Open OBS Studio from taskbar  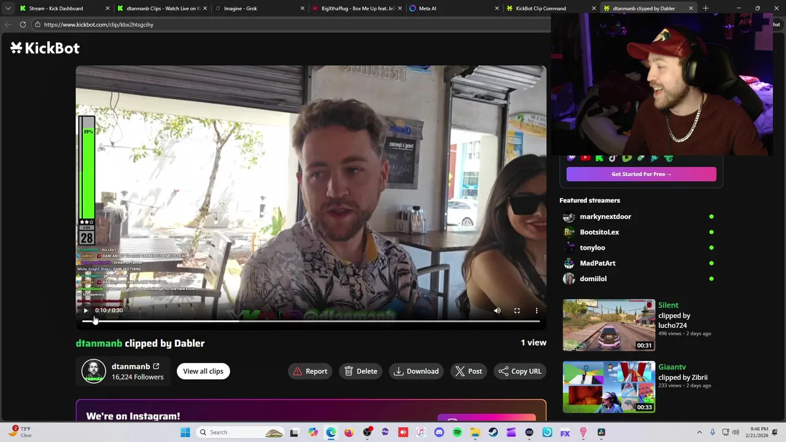367,432
